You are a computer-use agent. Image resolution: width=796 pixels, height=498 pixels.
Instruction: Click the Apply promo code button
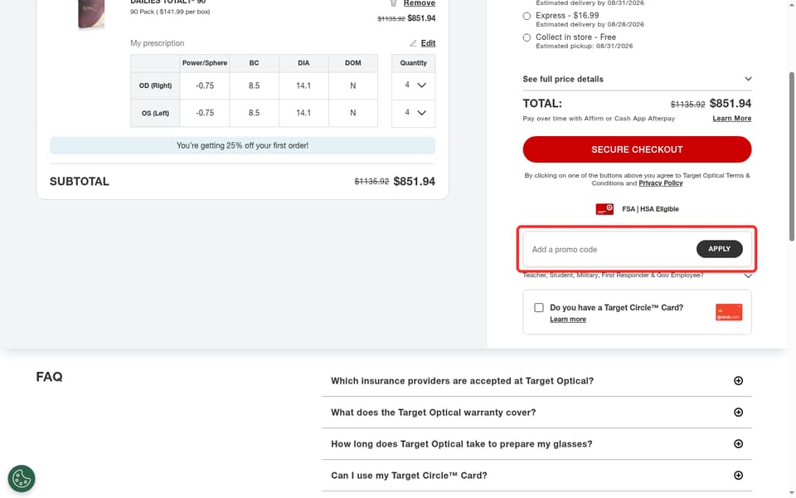[x=720, y=249]
